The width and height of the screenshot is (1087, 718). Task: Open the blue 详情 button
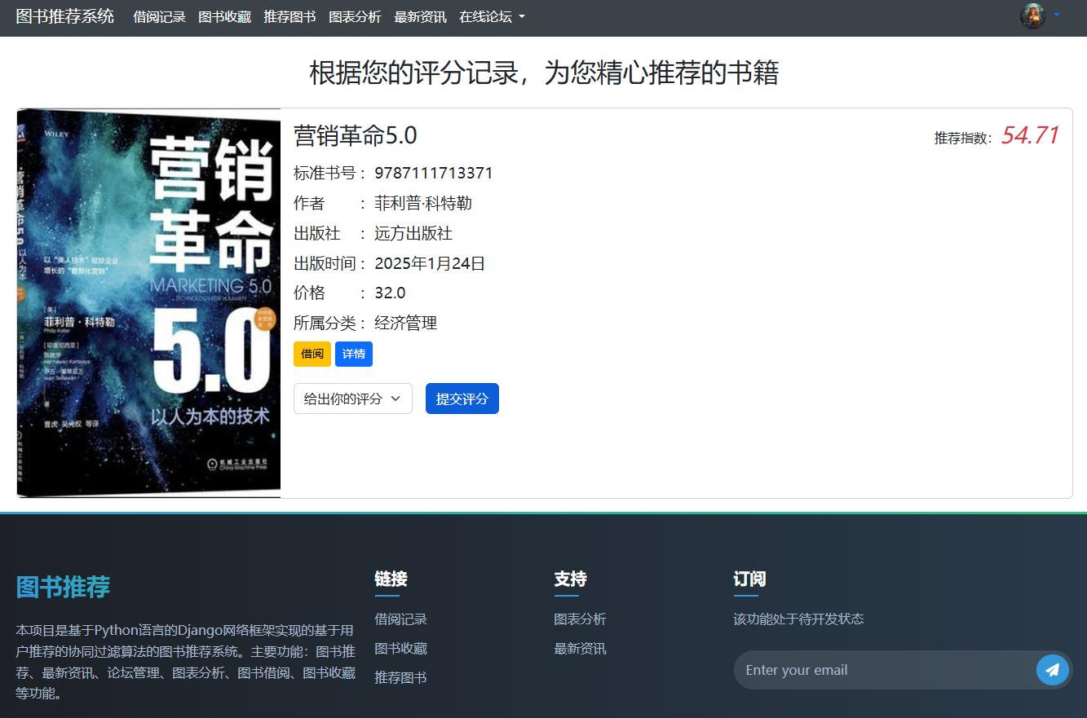pyautogui.click(x=354, y=355)
